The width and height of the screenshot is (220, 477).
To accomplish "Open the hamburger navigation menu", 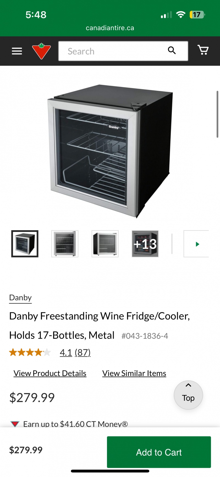I will pos(17,51).
